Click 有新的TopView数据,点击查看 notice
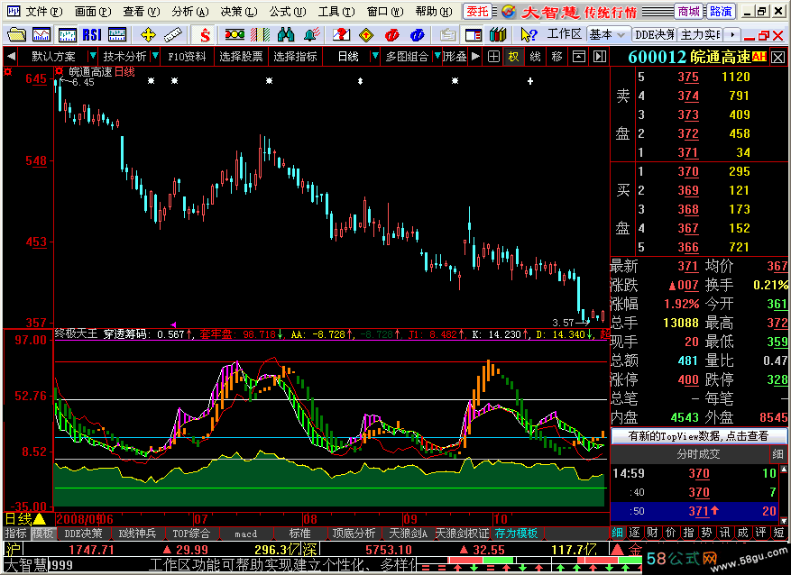The image size is (791, 575). (699, 436)
